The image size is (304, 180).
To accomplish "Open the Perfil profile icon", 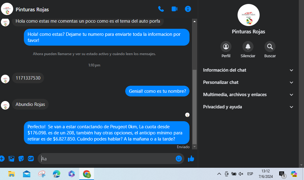I will [226, 47].
